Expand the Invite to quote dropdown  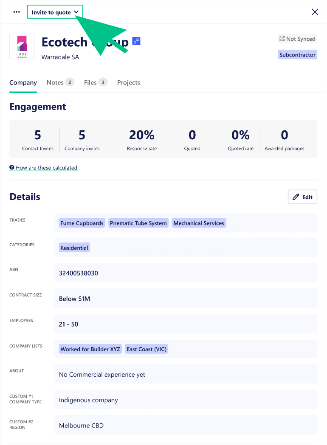click(x=55, y=12)
